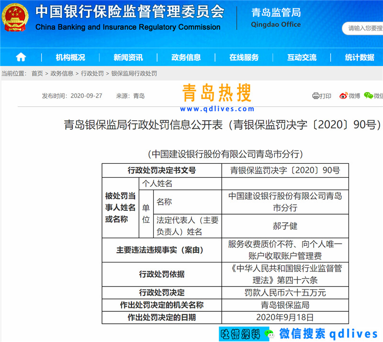Click cell 青岛银保监局
The width and height of the screenshot is (383, 342).
point(285,305)
